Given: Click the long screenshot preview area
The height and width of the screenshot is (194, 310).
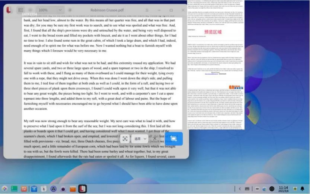Looking at the screenshot, I should tap(216, 65).
